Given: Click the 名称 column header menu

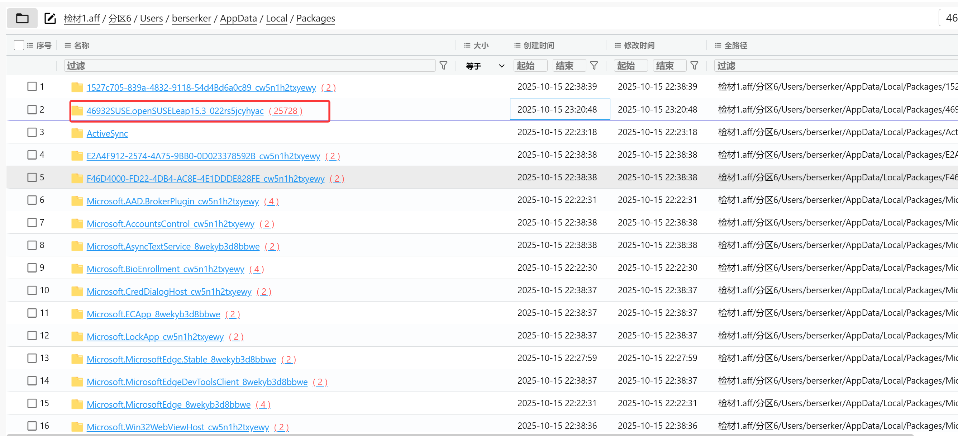Looking at the screenshot, I should coord(68,46).
